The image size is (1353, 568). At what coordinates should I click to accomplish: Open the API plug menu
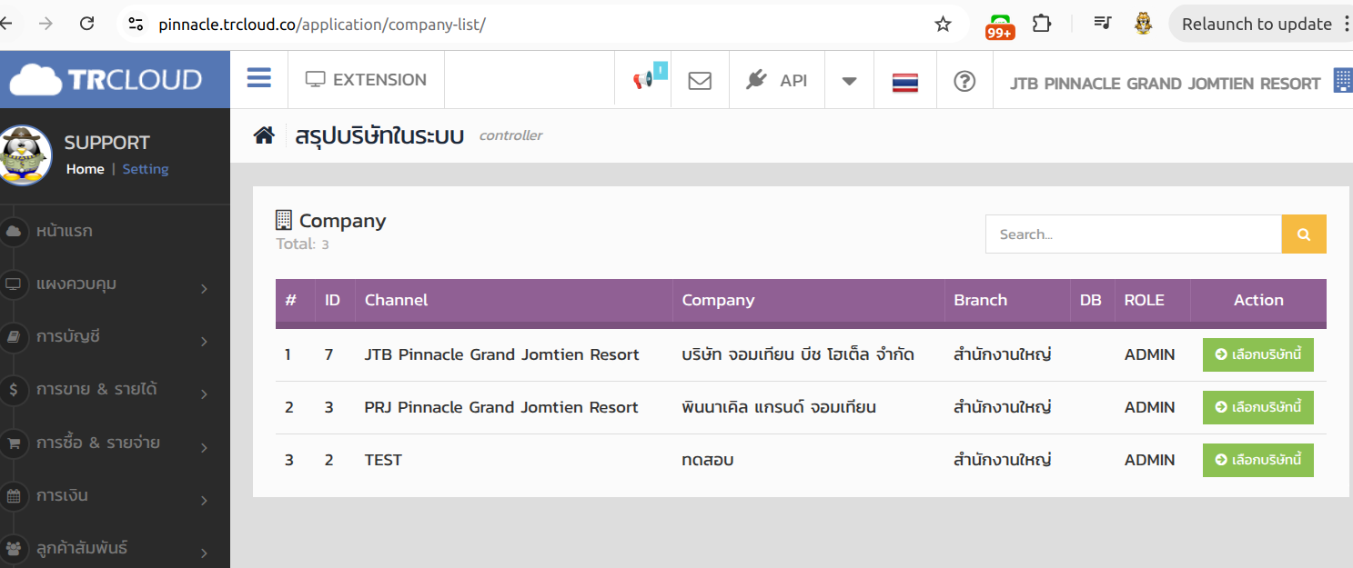coord(776,80)
